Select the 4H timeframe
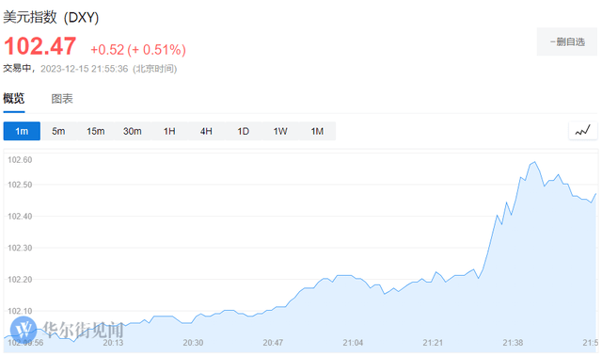Viewport: 602px width, 357px height. 206,131
